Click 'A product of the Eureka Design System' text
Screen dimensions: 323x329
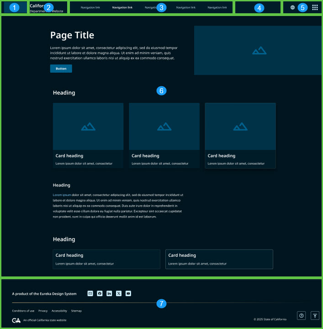click(x=44, y=294)
